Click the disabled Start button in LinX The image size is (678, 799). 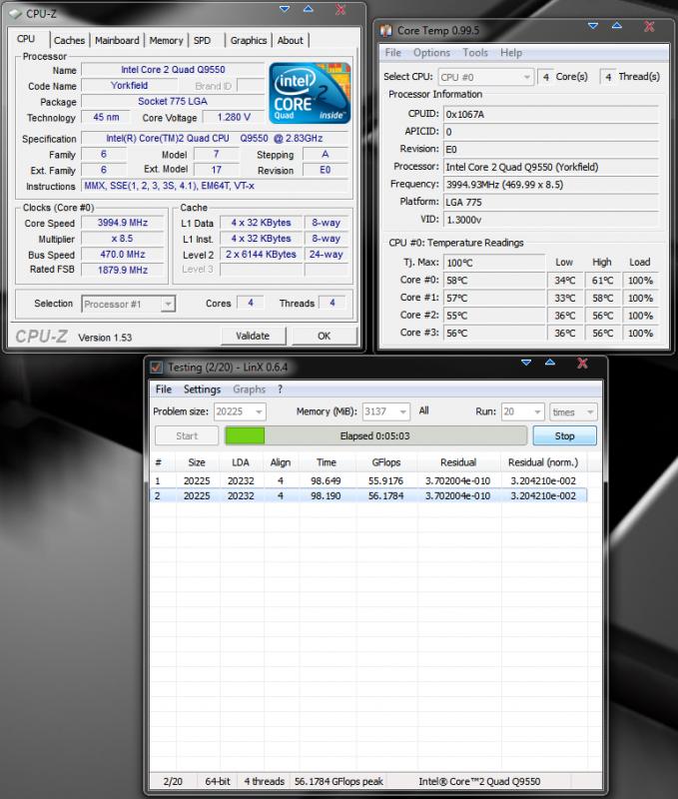coord(187,435)
